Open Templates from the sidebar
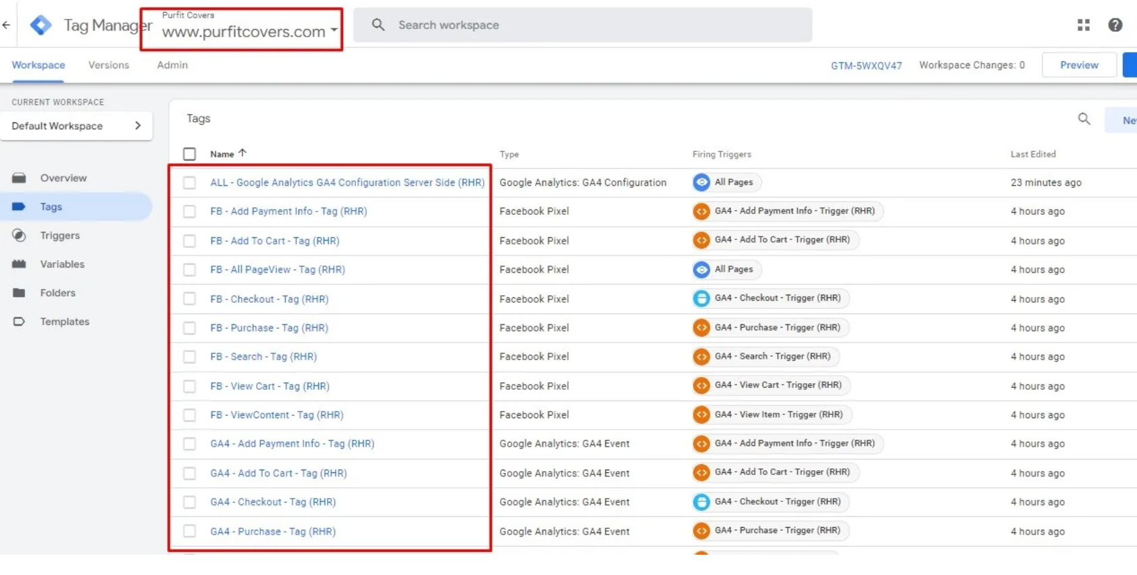 point(64,322)
